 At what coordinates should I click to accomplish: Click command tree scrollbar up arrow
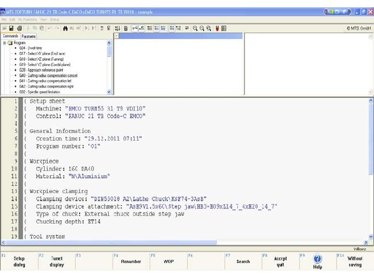click(x=109, y=43)
